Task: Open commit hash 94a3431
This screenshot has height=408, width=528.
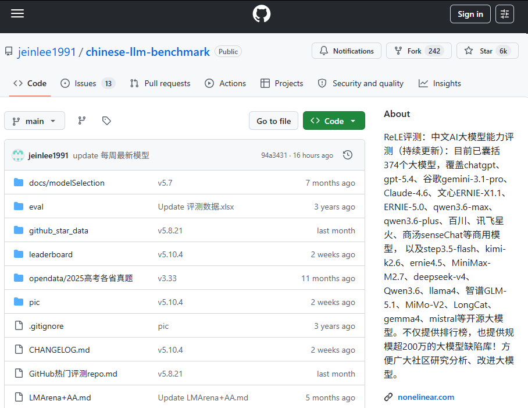Action: (x=274, y=155)
